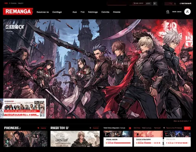Click the small red square icon in bottom row

(130, 128)
